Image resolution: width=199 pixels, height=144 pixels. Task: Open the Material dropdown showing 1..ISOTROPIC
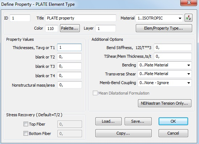point(159,18)
